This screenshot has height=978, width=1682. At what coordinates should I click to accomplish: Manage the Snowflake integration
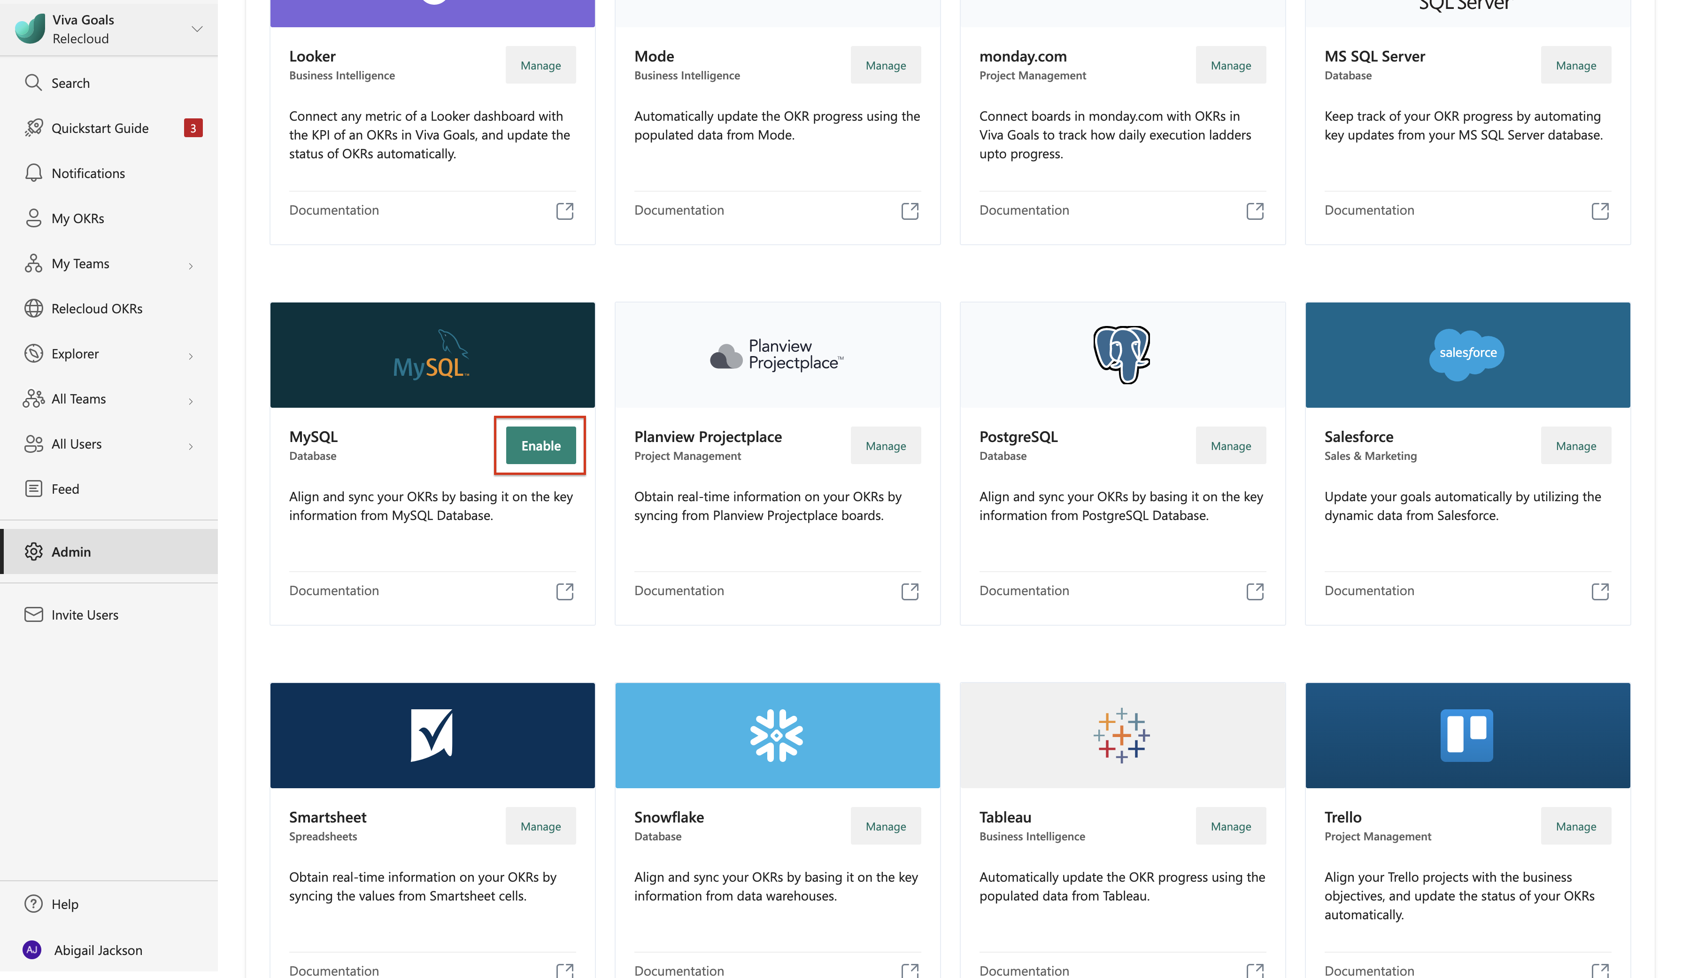pos(886,826)
